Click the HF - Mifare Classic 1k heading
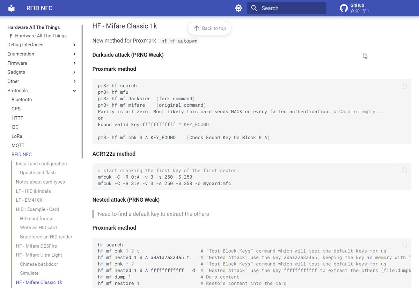 pyautogui.click(x=125, y=26)
